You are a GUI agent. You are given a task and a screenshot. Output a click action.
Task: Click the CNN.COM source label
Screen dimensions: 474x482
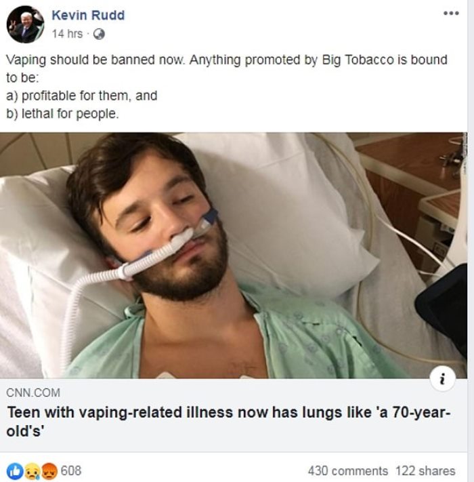(x=33, y=393)
